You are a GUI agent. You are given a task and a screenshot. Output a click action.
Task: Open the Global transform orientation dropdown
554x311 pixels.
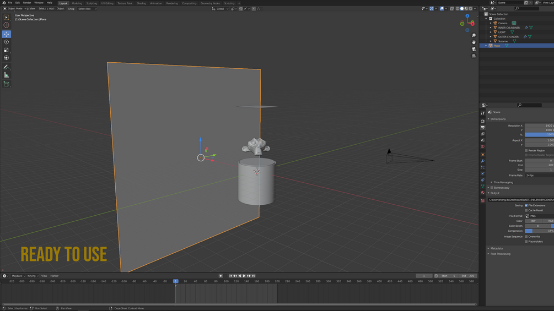click(x=220, y=9)
